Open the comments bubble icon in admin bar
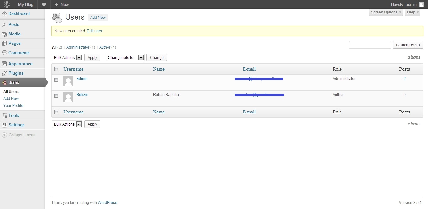This screenshot has width=428, height=209. pos(44,4)
